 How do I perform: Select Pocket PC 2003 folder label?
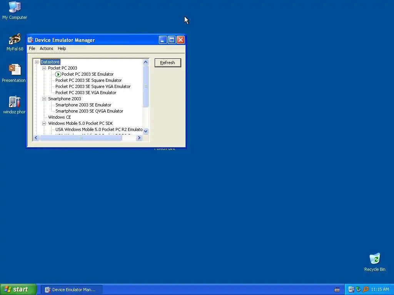[x=63, y=68]
